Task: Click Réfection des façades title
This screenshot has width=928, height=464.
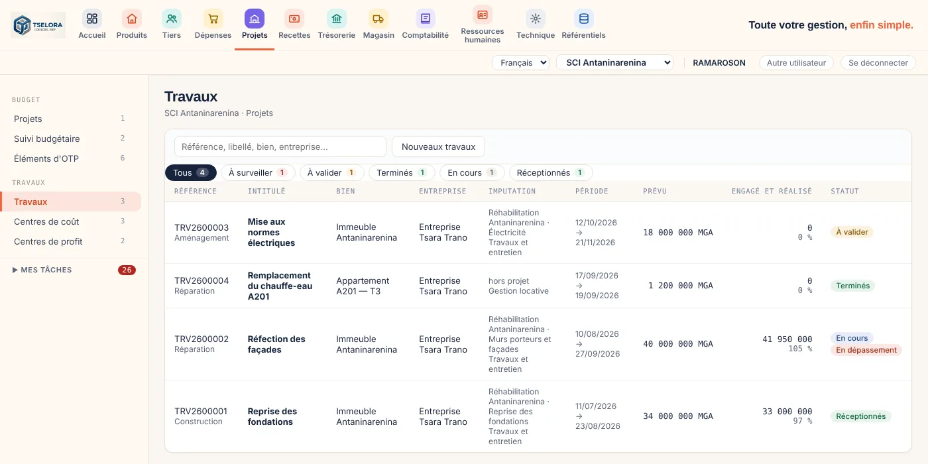Action: click(276, 344)
